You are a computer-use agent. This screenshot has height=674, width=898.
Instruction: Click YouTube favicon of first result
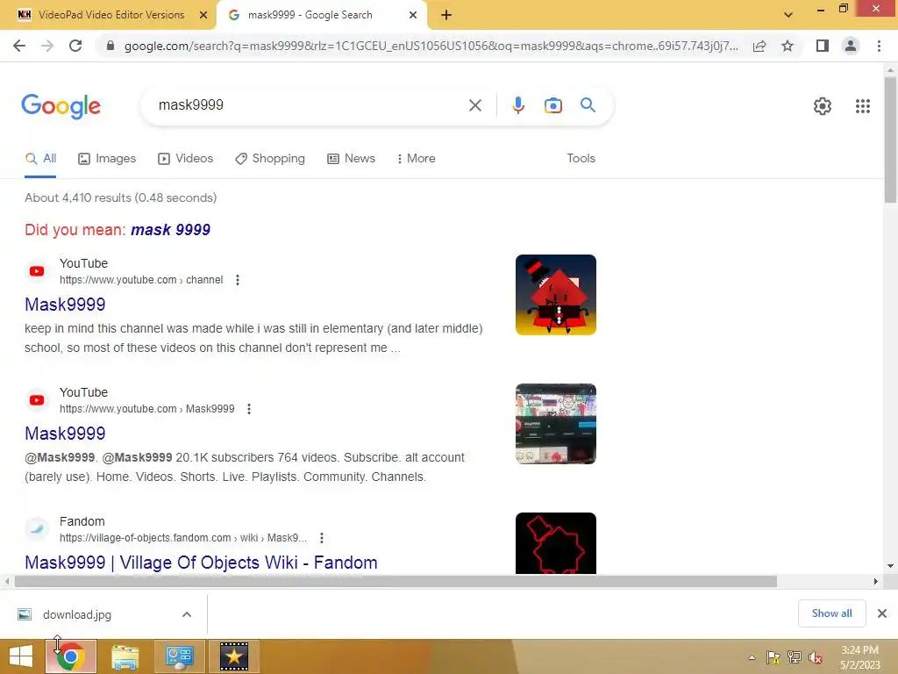coord(37,271)
